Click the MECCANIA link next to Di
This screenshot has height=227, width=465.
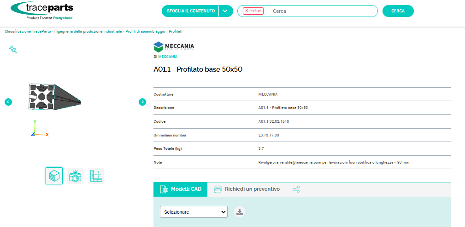tap(168, 57)
